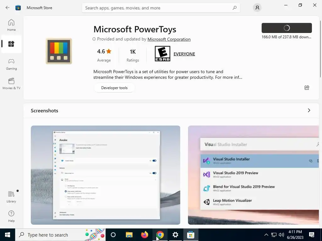Click the Microsoft Store taskbar icon
The image size is (322, 241).
pyautogui.click(x=191, y=235)
